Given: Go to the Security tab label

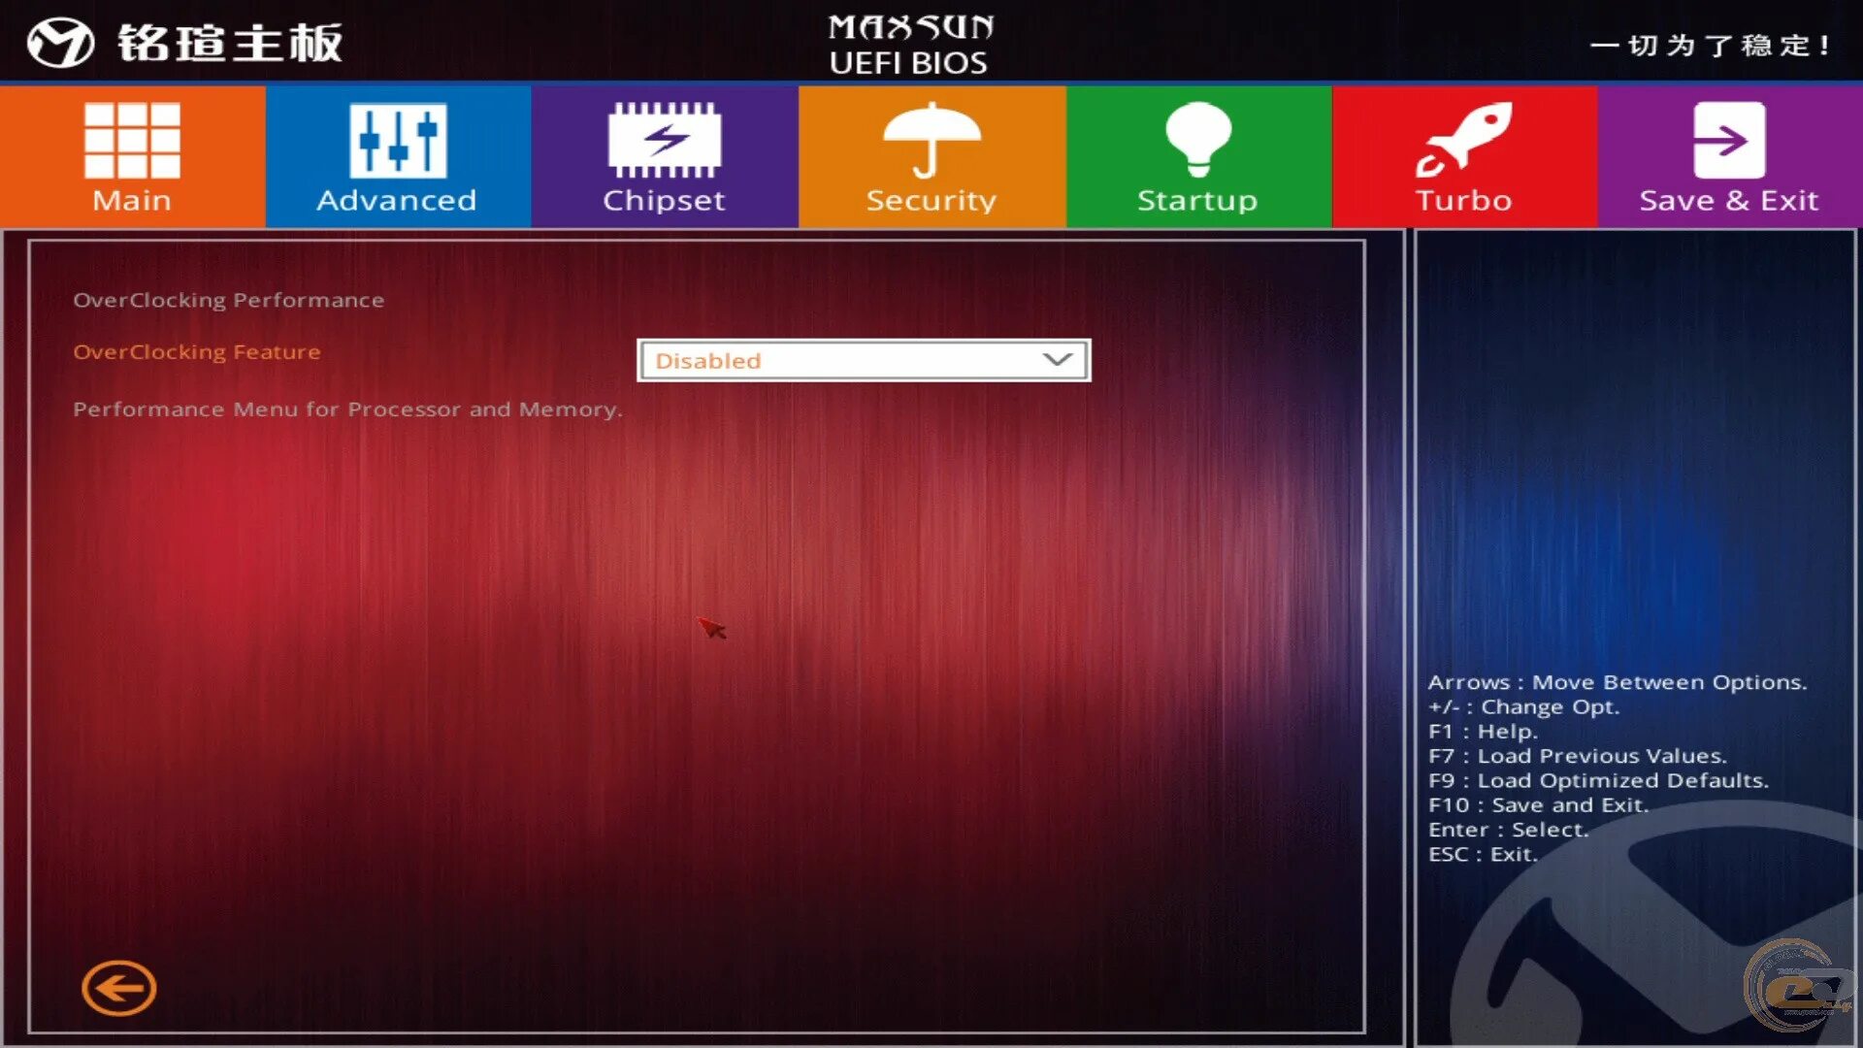Looking at the screenshot, I should (931, 201).
